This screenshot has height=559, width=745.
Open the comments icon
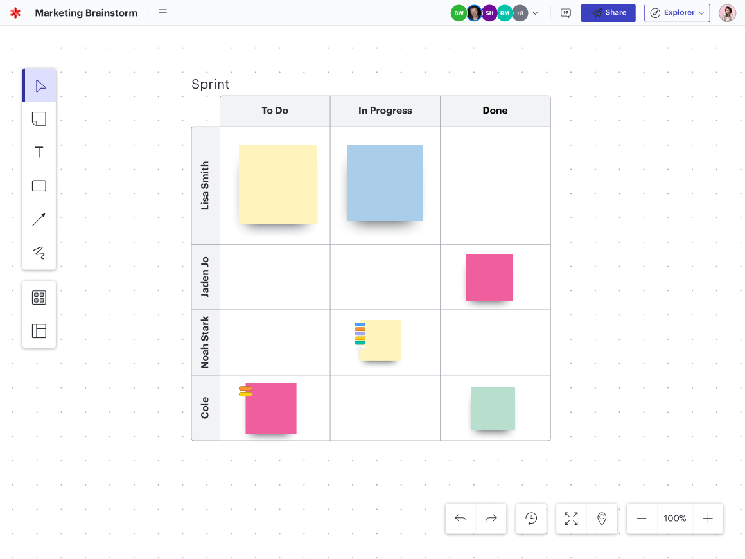click(x=566, y=13)
